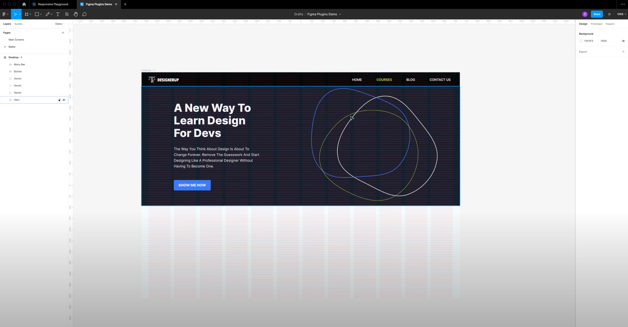The height and width of the screenshot is (327, 628).
Task: Click the Share button
Action: tap(597, 14)
